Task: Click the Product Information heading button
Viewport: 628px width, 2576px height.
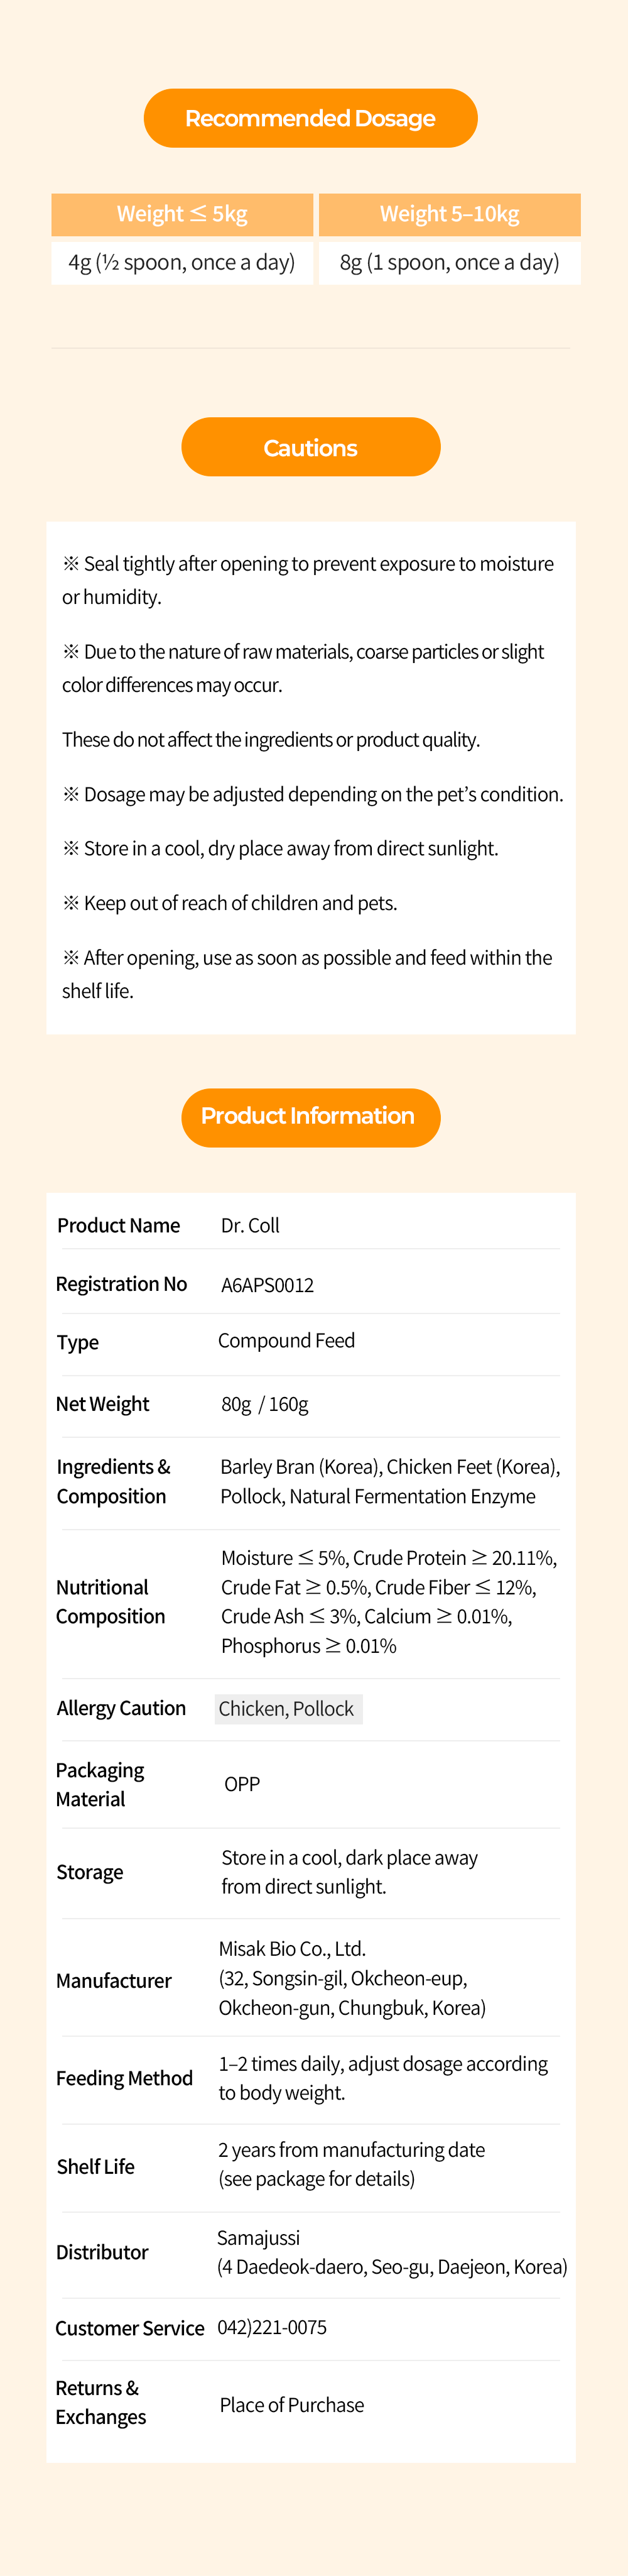Action: coord(310,1116)
